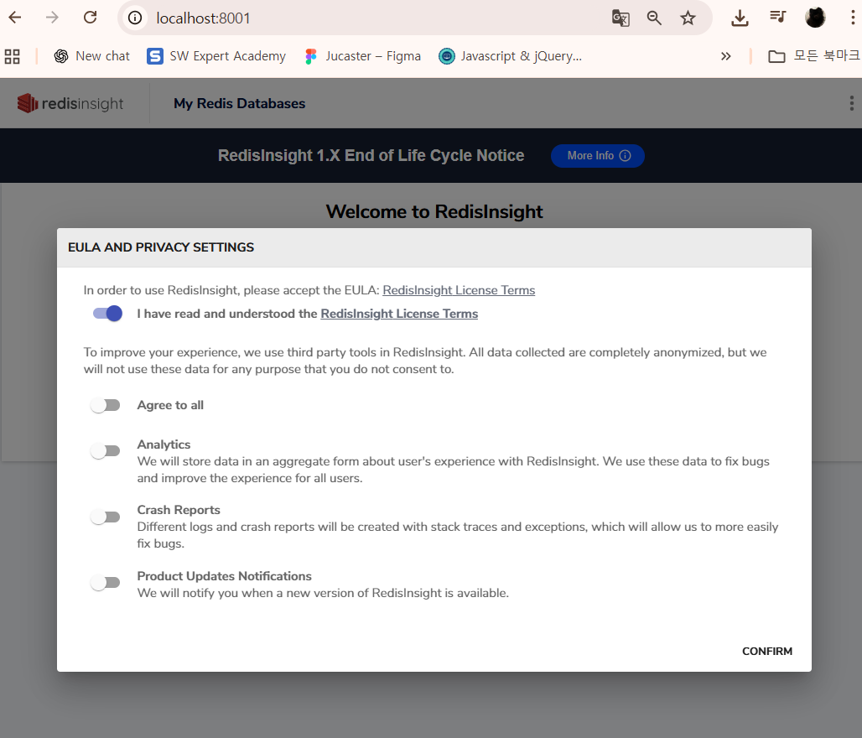The height and width of the screenshot is (738, 862).
Task: Enable the Analytics switch
Action: tap(106, 451)
